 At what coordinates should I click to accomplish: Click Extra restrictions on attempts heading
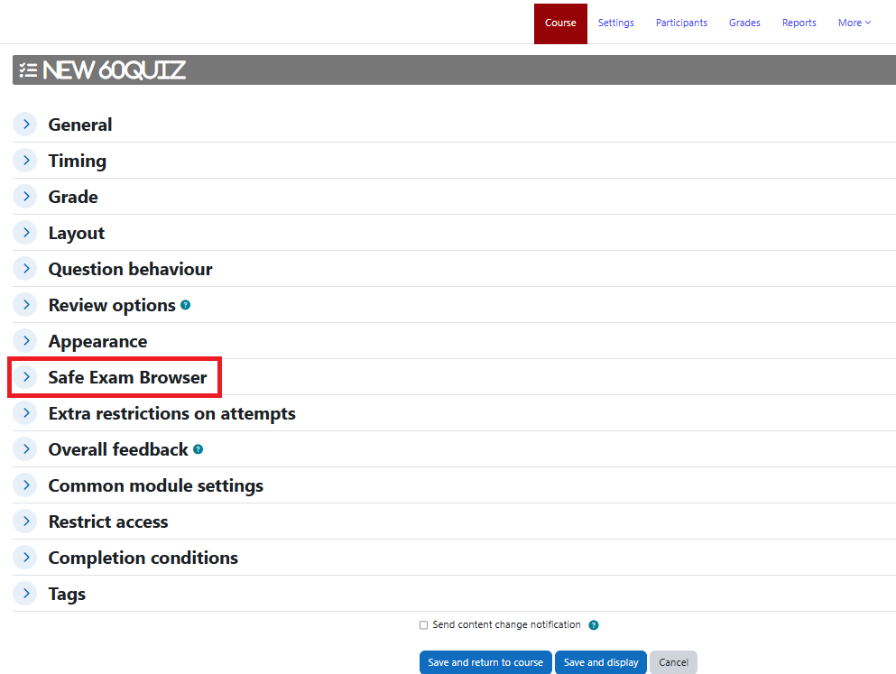(x=172, y=413)
